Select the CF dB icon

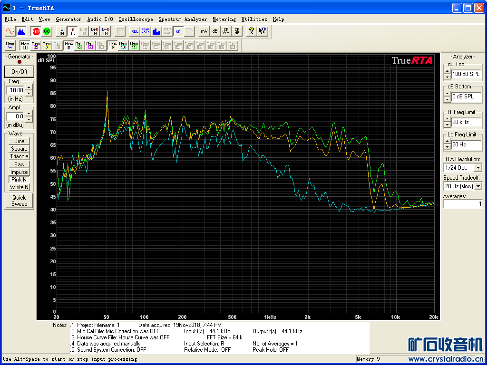(237, 31)
